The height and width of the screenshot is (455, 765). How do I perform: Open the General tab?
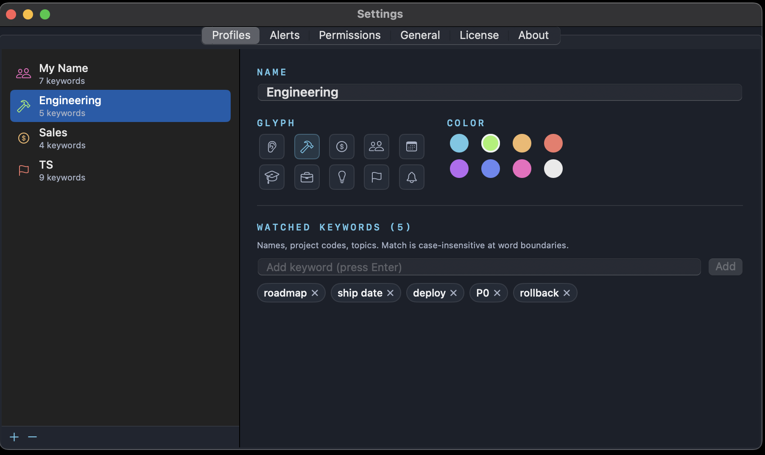point(420,35)
